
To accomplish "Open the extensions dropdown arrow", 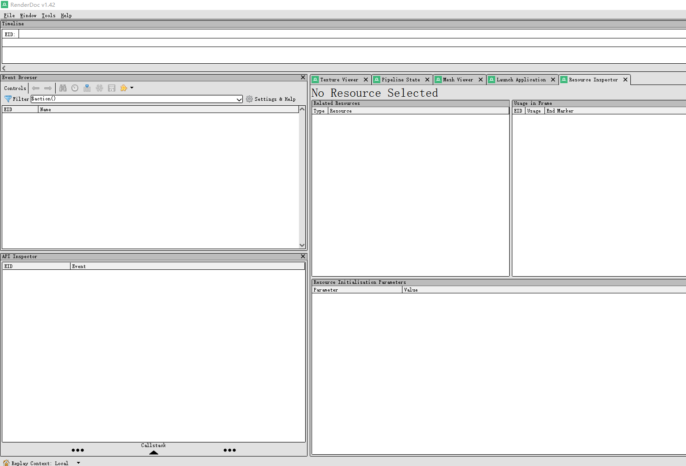I will [x=132, y=88].
